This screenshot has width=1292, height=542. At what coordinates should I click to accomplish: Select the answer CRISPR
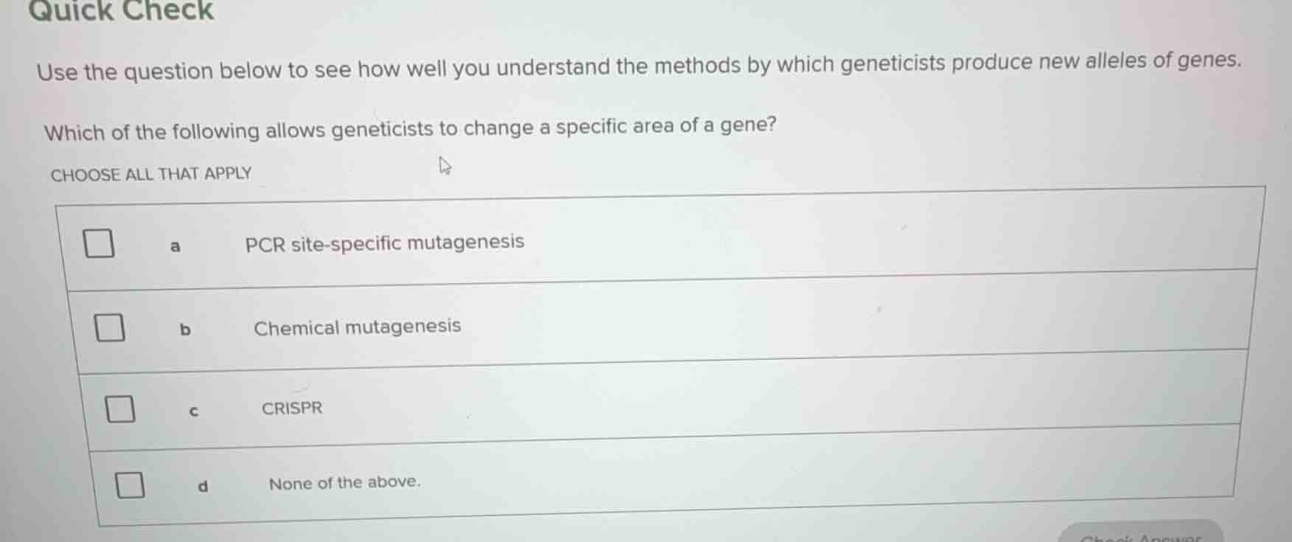pyautogui.click(x=291, y=408)
